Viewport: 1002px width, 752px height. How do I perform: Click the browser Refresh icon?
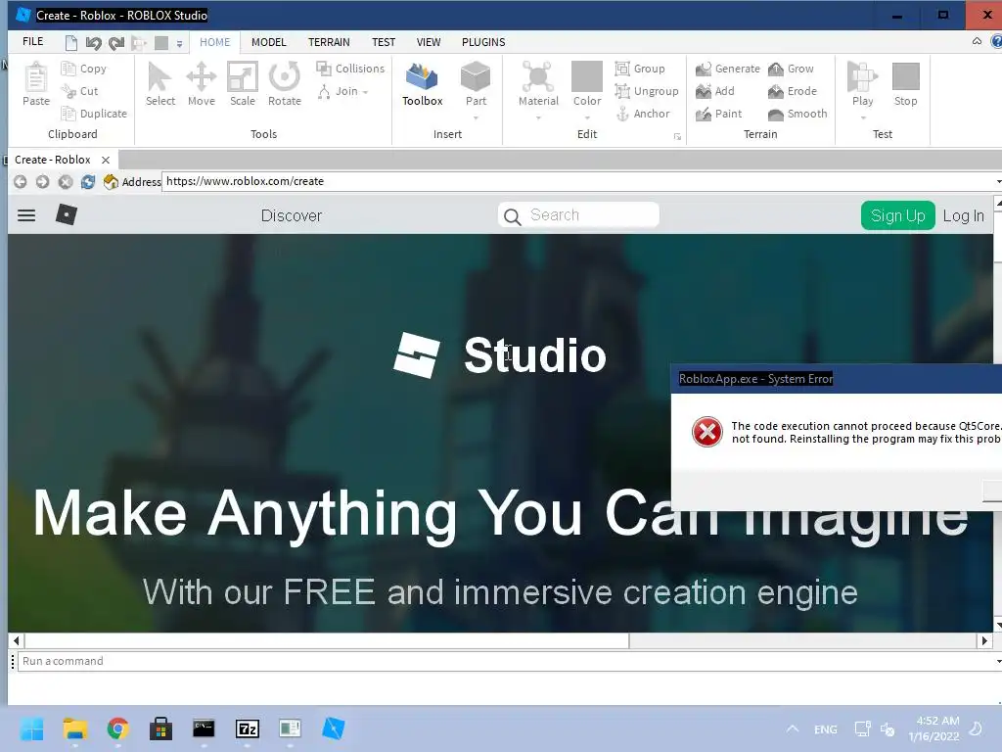click(87, 181)
